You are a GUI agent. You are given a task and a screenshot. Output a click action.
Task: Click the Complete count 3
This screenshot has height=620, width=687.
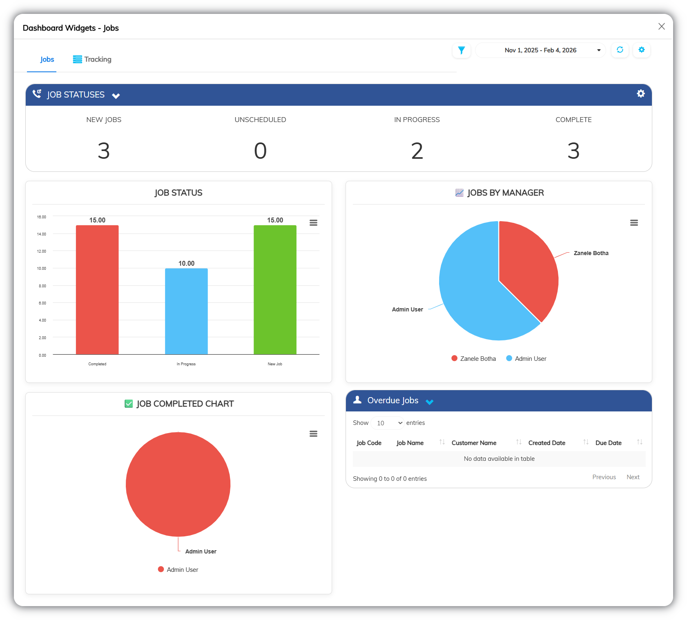[573, 151]
